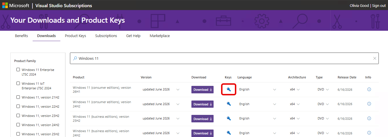Select the Downloads tab
Viewport: 388px width, 137px height.
pyautogui.click(x=46, y=36)
